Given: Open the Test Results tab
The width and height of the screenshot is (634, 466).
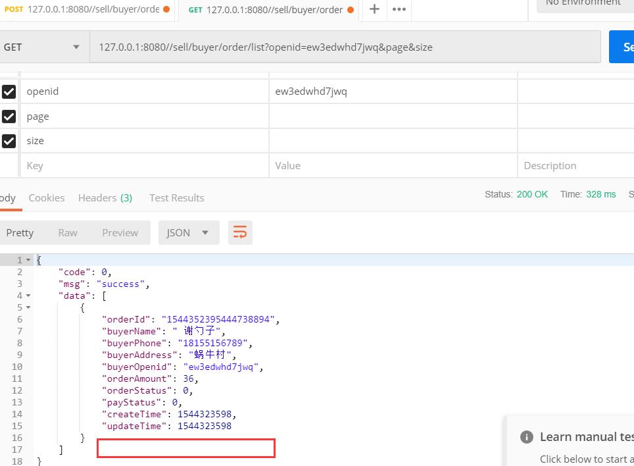Looking at the screenshot, I should pyautogui.click(x=177, y=198).
